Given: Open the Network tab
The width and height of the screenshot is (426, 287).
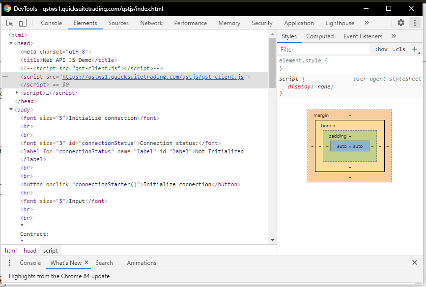Looking at the screenshot, I should click(151, 23).
